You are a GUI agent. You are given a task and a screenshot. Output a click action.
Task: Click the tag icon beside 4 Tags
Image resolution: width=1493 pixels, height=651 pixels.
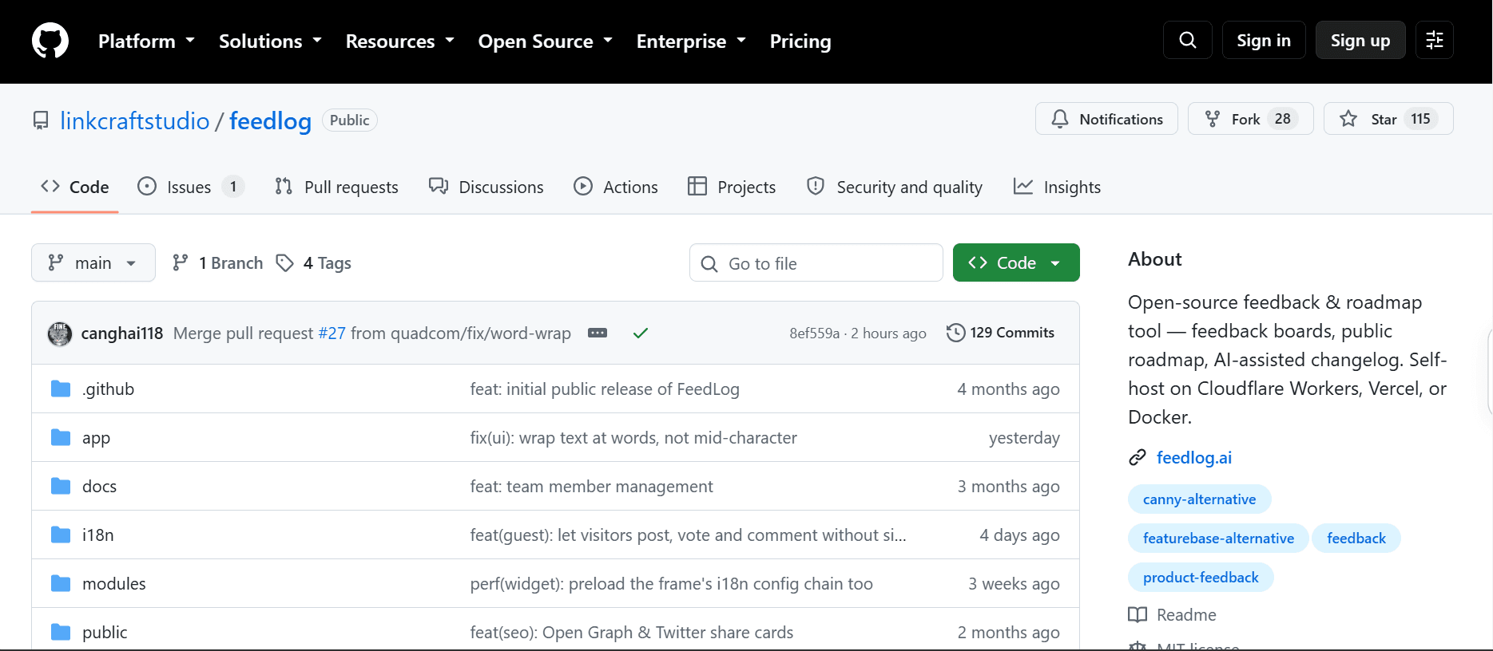coord(284,262)
